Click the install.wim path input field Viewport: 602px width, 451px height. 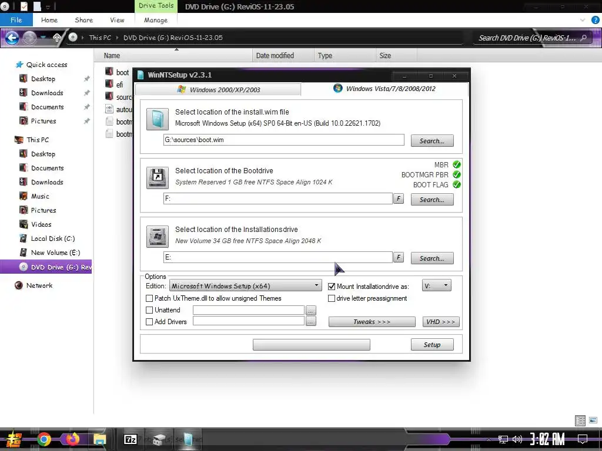(284, 140)
